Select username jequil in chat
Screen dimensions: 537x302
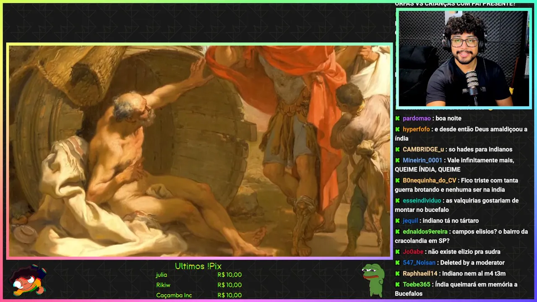click(x=410, y=221)
